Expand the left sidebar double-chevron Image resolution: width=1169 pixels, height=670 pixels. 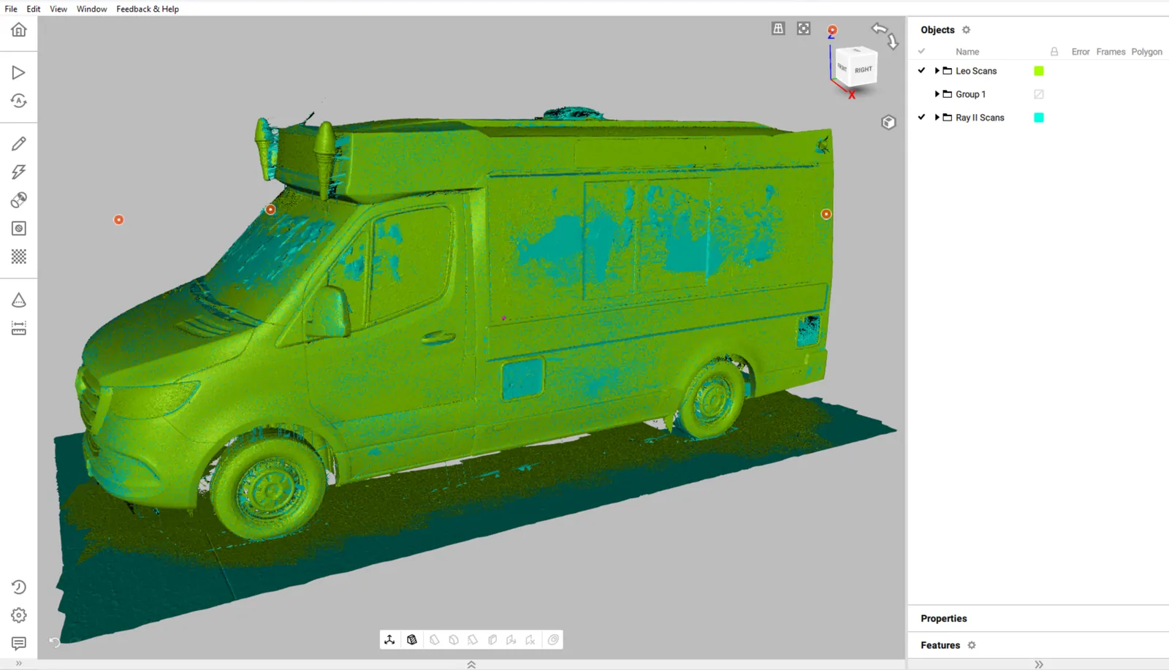19,663
